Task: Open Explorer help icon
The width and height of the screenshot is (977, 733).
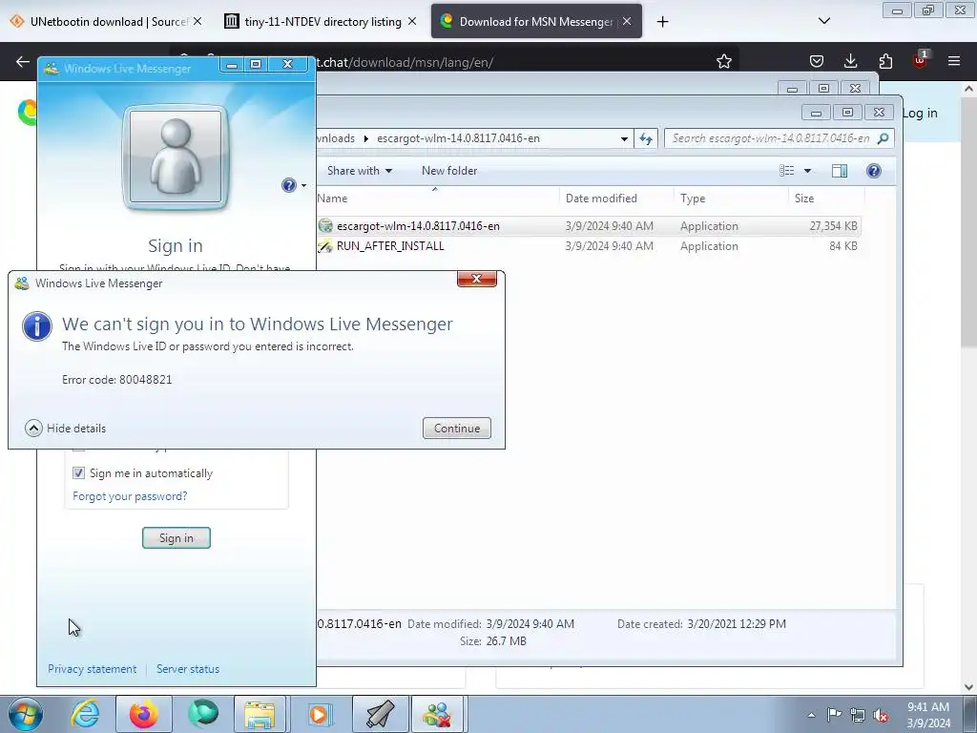Action: point(874,171)
